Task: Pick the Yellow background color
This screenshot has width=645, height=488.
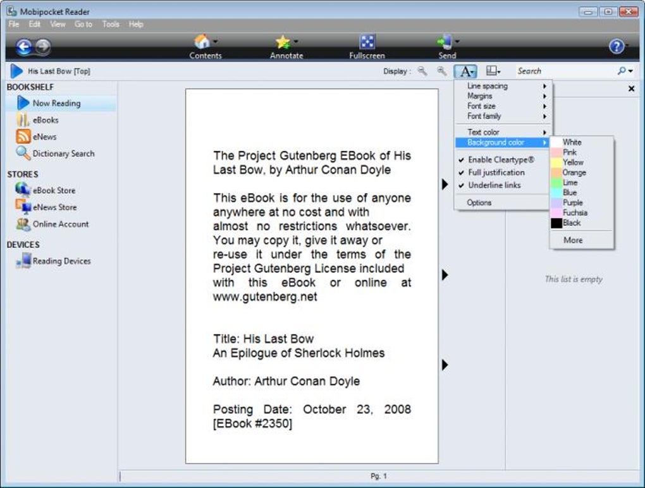Action: [x=573, y=162]
